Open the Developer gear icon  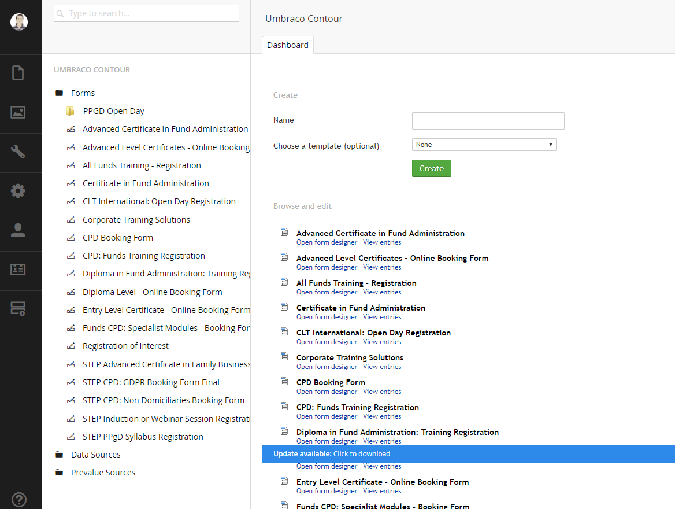point(18,191)
